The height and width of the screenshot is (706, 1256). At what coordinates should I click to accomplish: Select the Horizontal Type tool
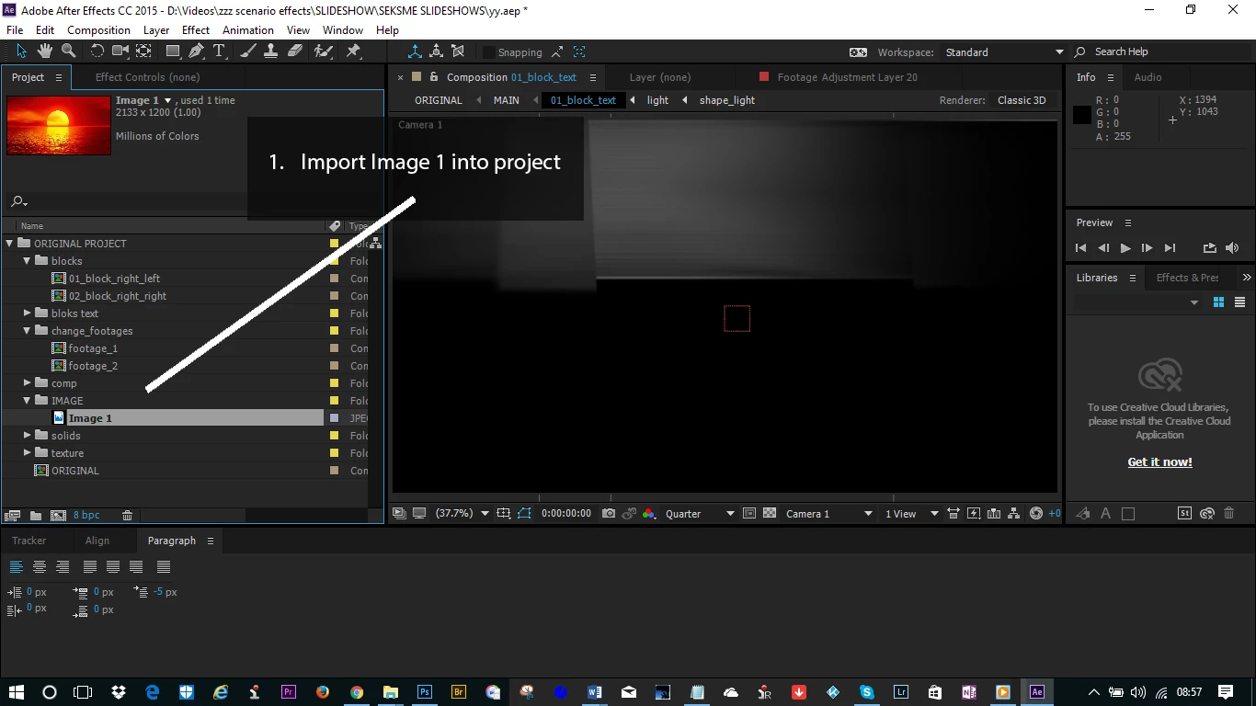tap(219, 51)
